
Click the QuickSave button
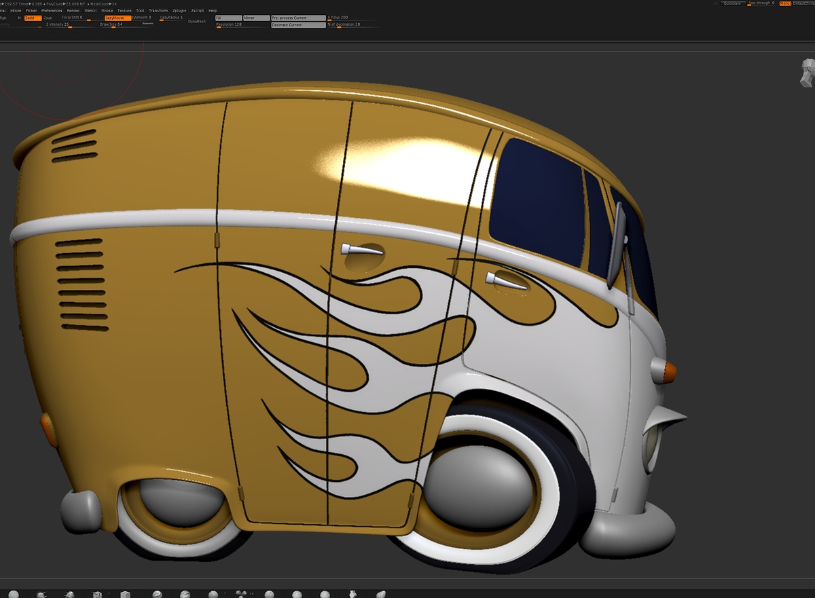click(732, 3)
